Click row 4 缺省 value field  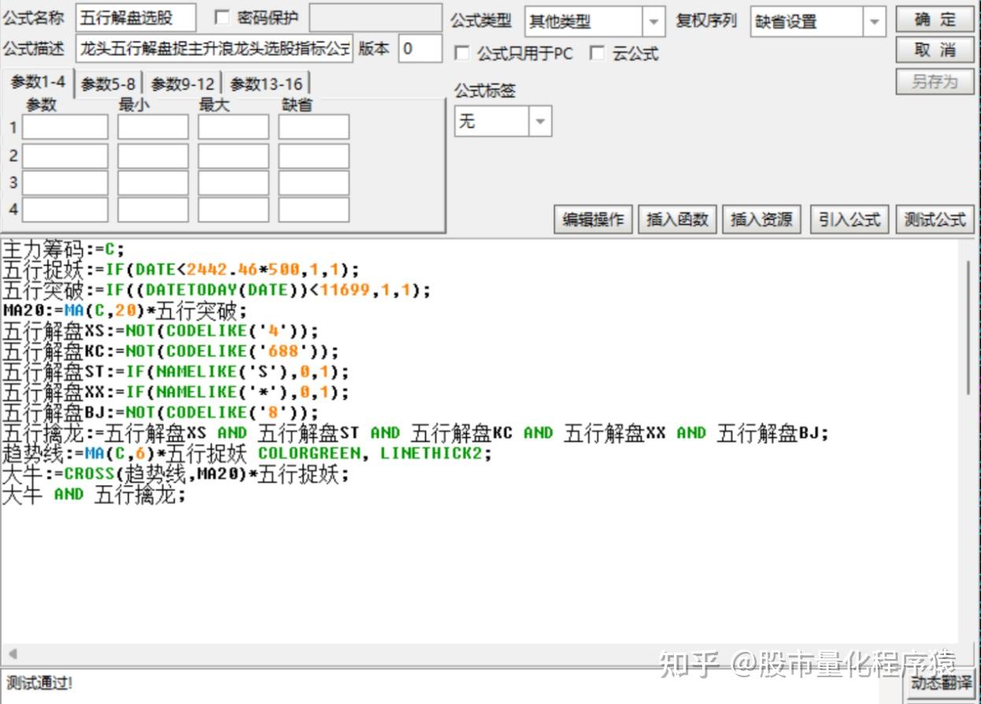[x=313, y=209]
